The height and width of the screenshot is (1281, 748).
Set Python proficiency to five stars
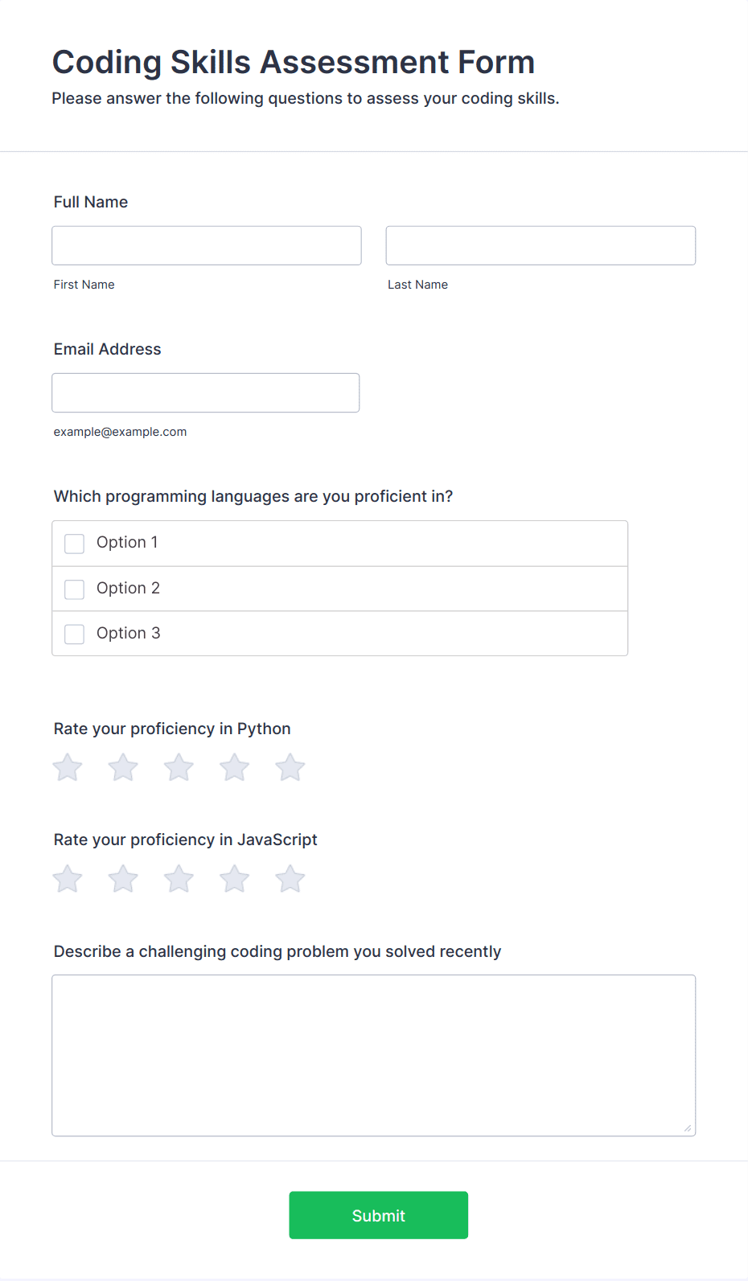pyautogui.click(x=290, y=768)
